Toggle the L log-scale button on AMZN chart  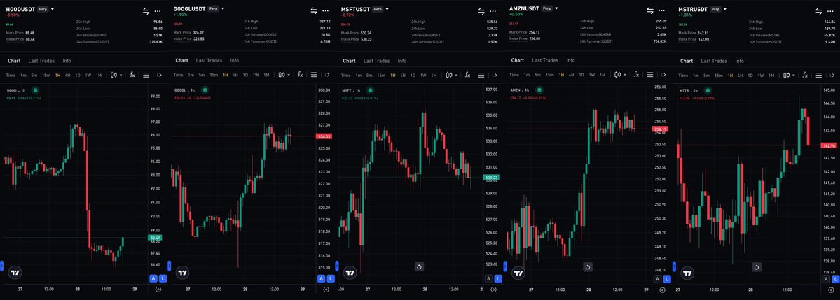[x=667, y=278]
